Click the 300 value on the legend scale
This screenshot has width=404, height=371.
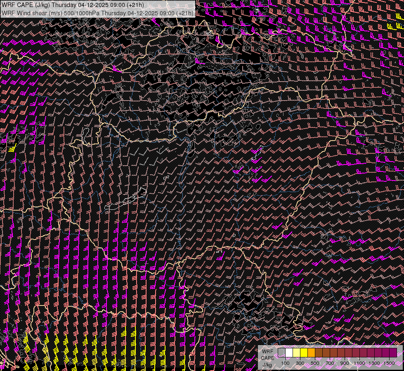click(300, 363)
